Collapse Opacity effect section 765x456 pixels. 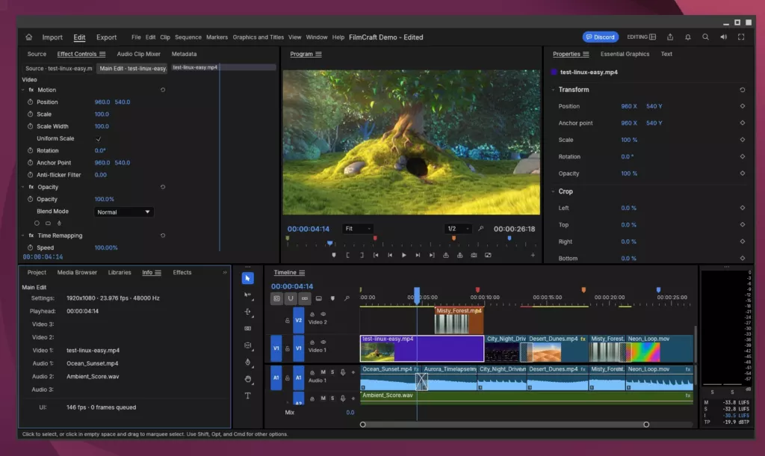coord(23,187)
